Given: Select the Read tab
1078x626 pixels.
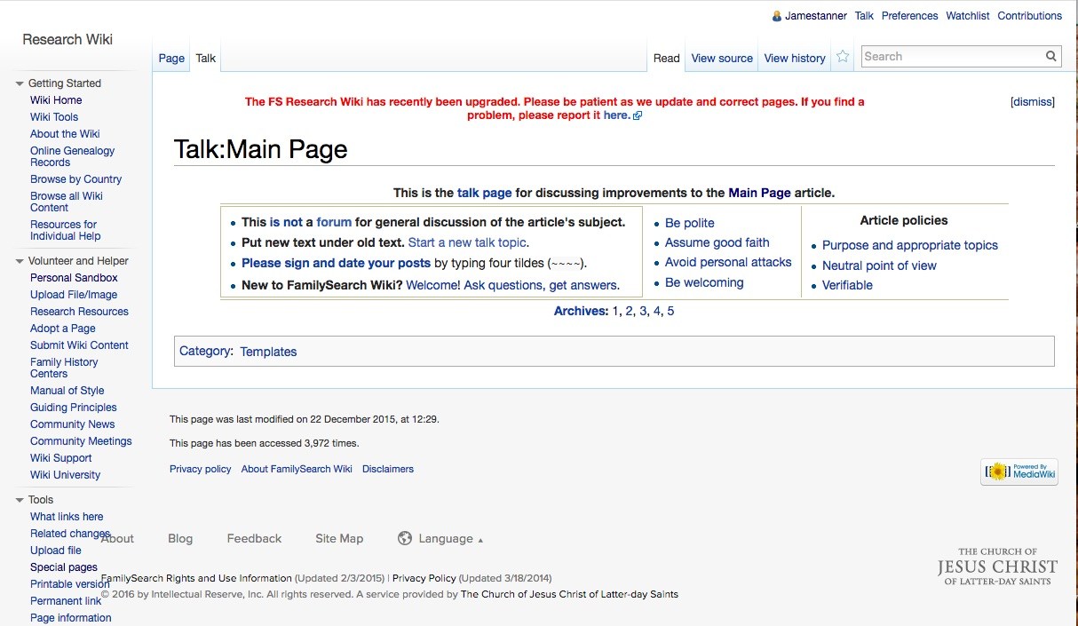Looking at the screenshot, I should (667, 58).
